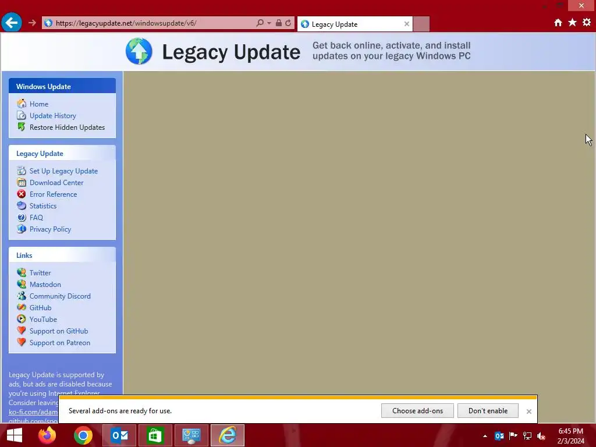The height and width of the screenshot is (447, 596).
Task: Click the Action Center flag icon
Action: [x=513, y=436]
